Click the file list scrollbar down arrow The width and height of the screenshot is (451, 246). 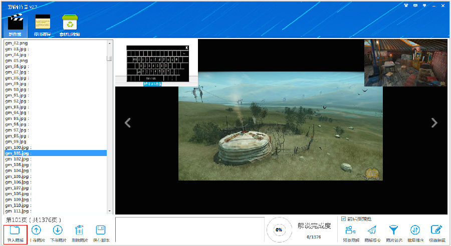click(109, 211)
